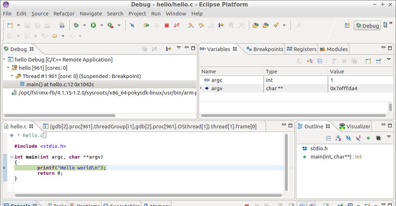396x206 pixels.
Task: Close the hello.c editor tab
Action: pos(31,126)
